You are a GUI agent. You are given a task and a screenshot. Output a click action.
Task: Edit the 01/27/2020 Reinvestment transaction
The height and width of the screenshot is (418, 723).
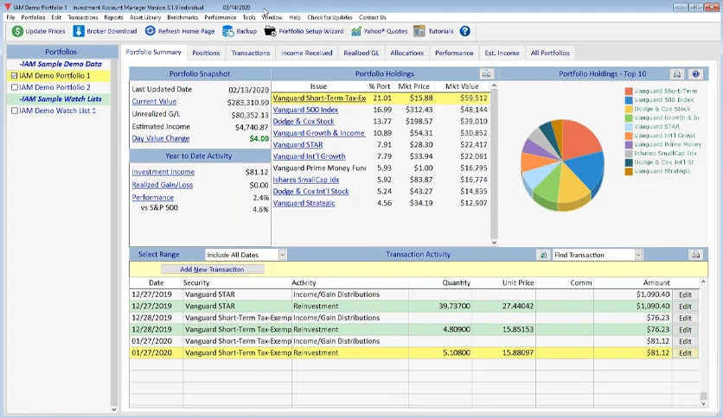click(685, 353)
